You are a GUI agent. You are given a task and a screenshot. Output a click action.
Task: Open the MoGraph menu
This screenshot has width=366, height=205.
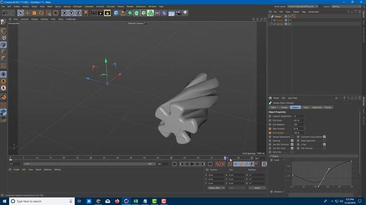pyautogui.click(x=78, y=6)
